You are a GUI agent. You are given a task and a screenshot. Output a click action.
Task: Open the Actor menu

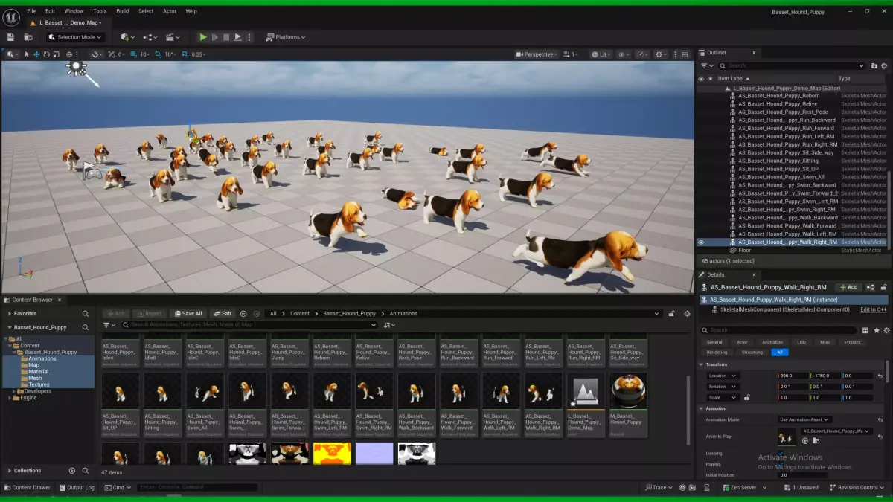170,11
